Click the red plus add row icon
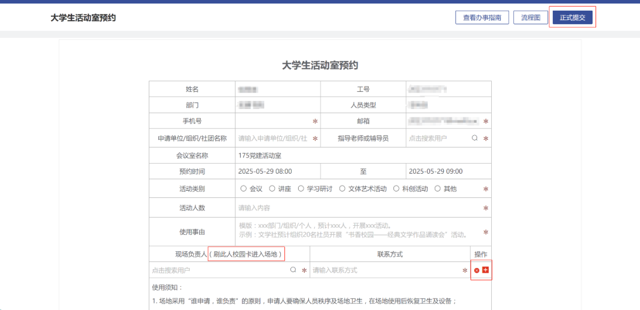This screenshot has width=640, height=310. tap(485, 270)
